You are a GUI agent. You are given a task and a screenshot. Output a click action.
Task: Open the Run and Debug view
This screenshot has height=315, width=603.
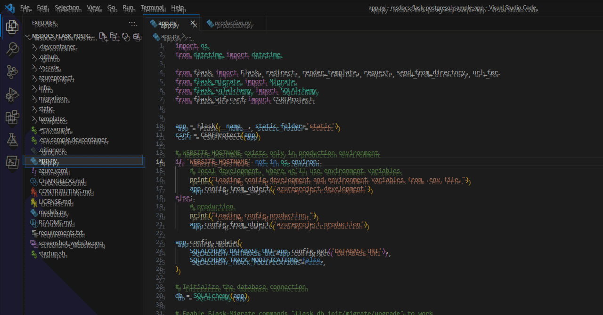pyautogui.click(x=12, y=94)
